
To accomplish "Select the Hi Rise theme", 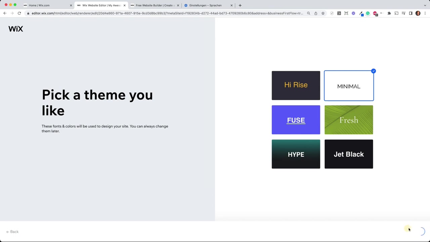I will 296,85.
